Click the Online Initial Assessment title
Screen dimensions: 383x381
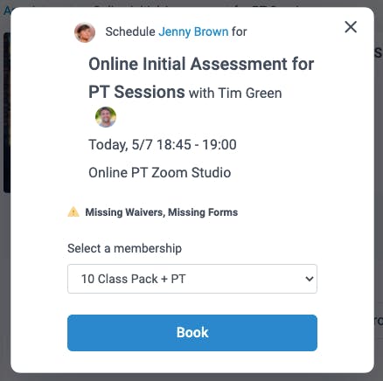[201, 78]
